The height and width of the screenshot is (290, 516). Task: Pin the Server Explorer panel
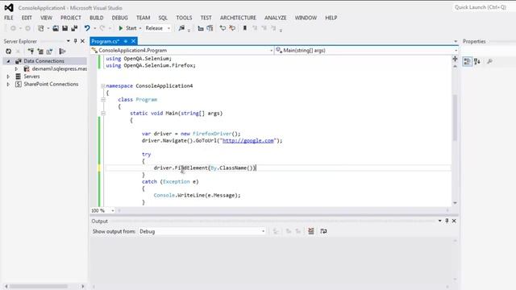coord(75,41)
